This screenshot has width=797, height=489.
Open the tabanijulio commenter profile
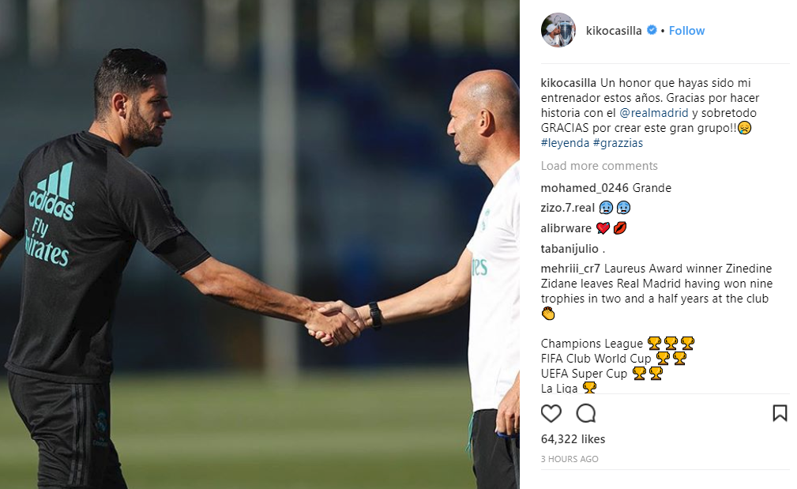(x=570, y=249)
